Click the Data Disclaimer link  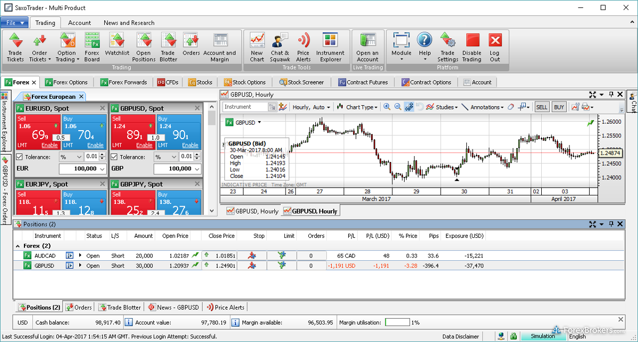(x=460, y=336)
